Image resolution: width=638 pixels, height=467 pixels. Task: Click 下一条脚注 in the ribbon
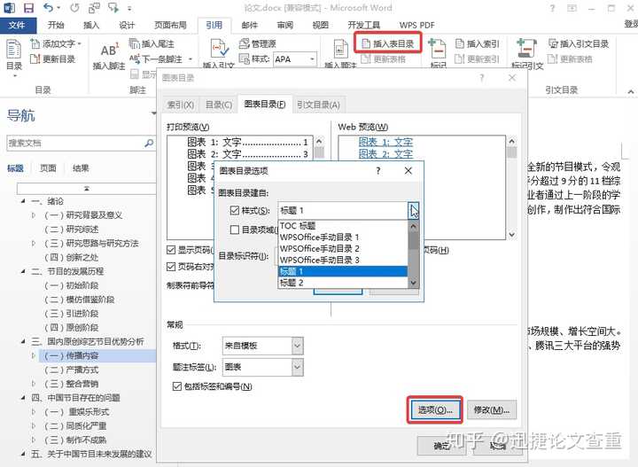pos(160,59)
